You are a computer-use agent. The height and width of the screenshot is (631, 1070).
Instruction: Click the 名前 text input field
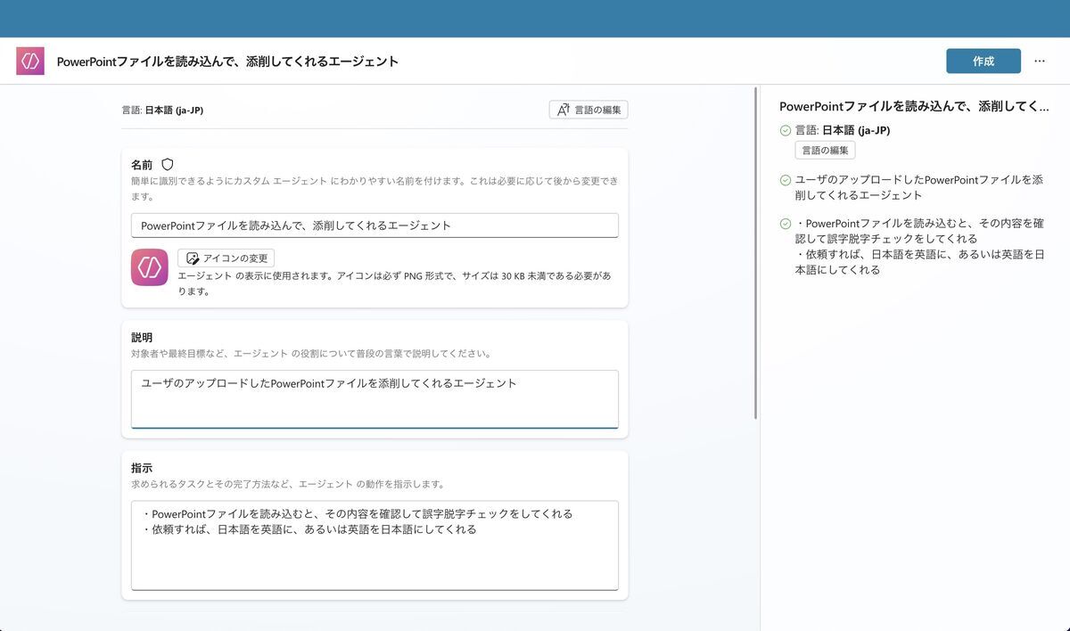tap(374, 225)
